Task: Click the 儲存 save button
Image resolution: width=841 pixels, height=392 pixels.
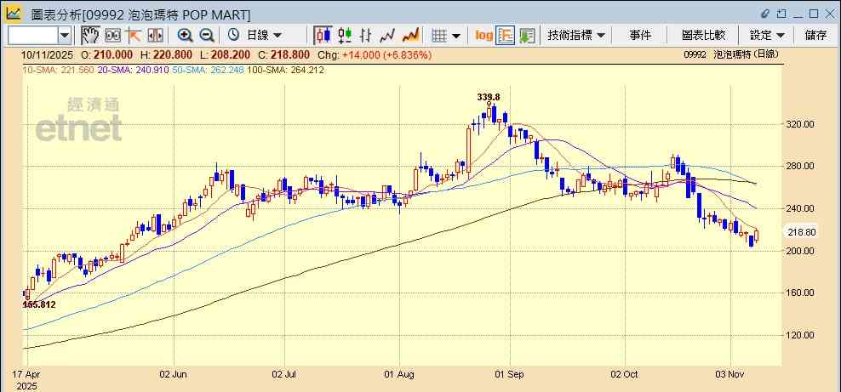Action: pyautogui.click(x=815, y=35)
